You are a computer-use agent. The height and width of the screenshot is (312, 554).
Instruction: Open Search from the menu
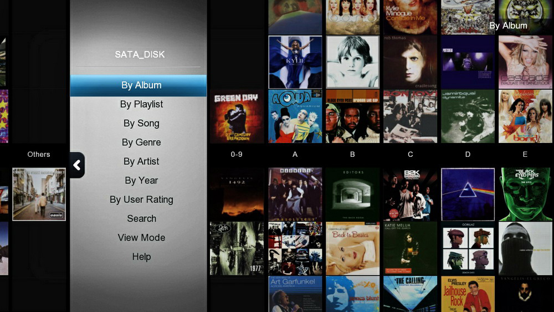(x=141, y=219)
